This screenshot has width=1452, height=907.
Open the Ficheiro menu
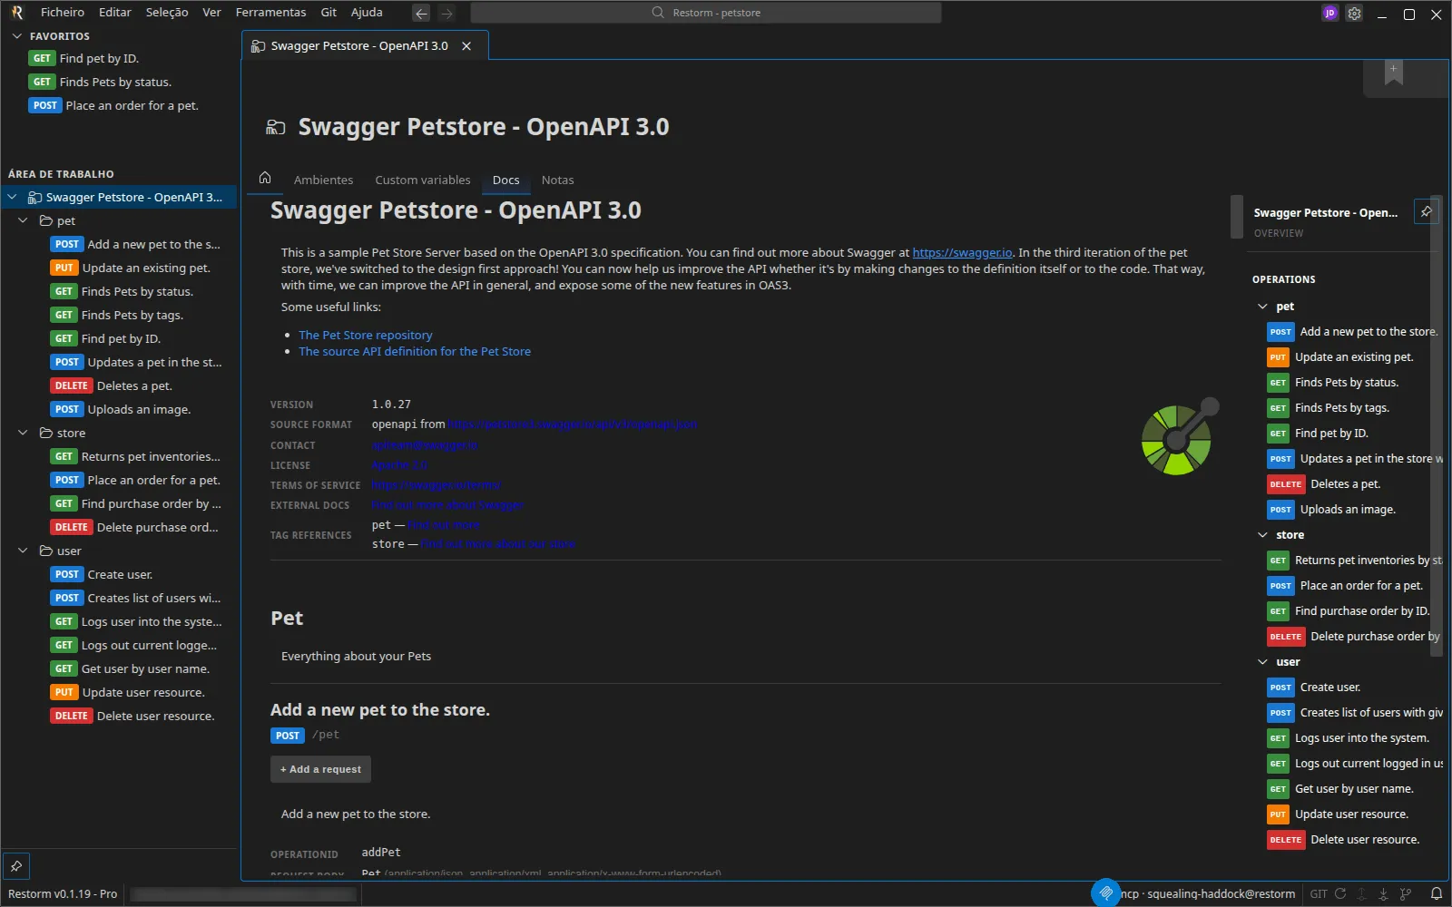pyautogui.click(x=63, y=13)
